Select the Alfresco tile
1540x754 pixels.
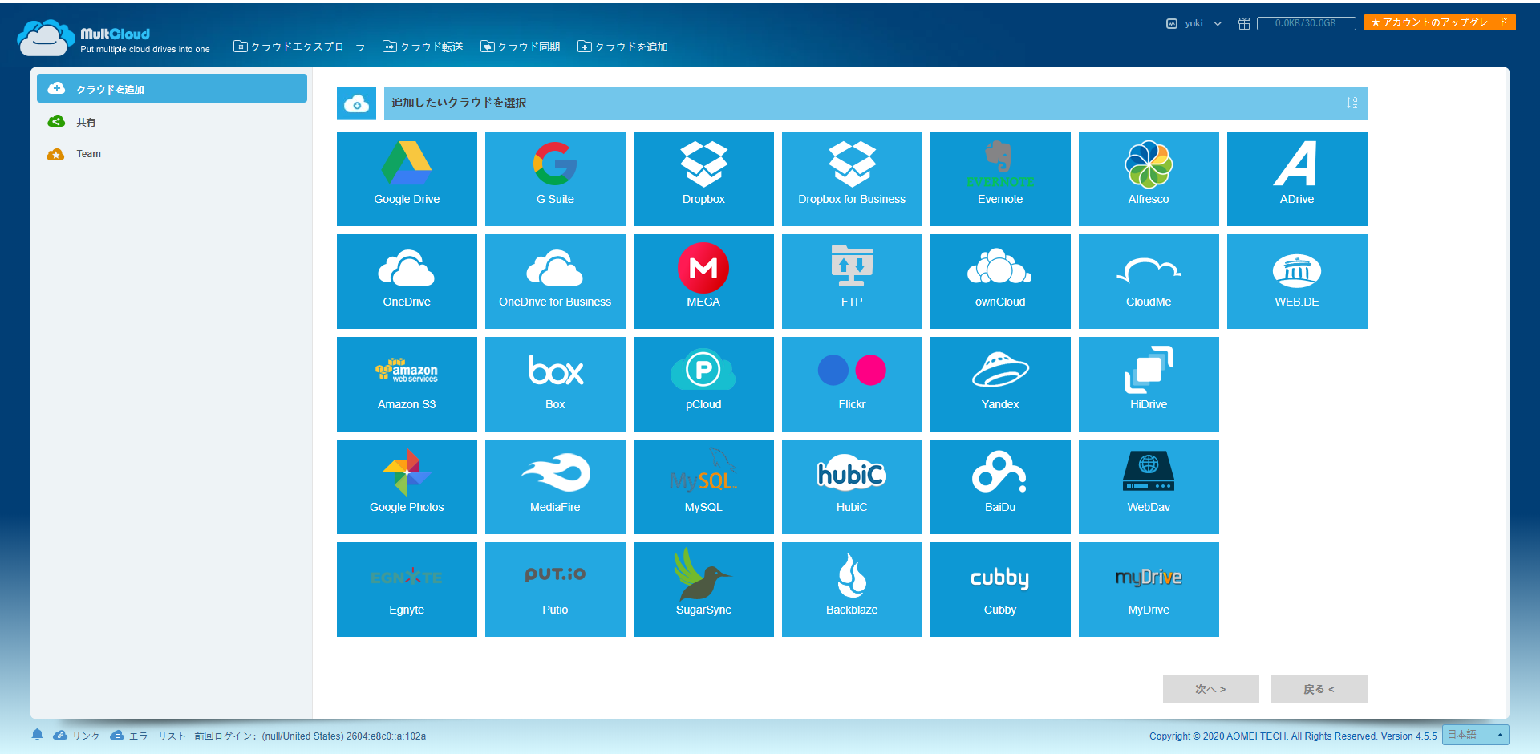[x=1149, y=179]
